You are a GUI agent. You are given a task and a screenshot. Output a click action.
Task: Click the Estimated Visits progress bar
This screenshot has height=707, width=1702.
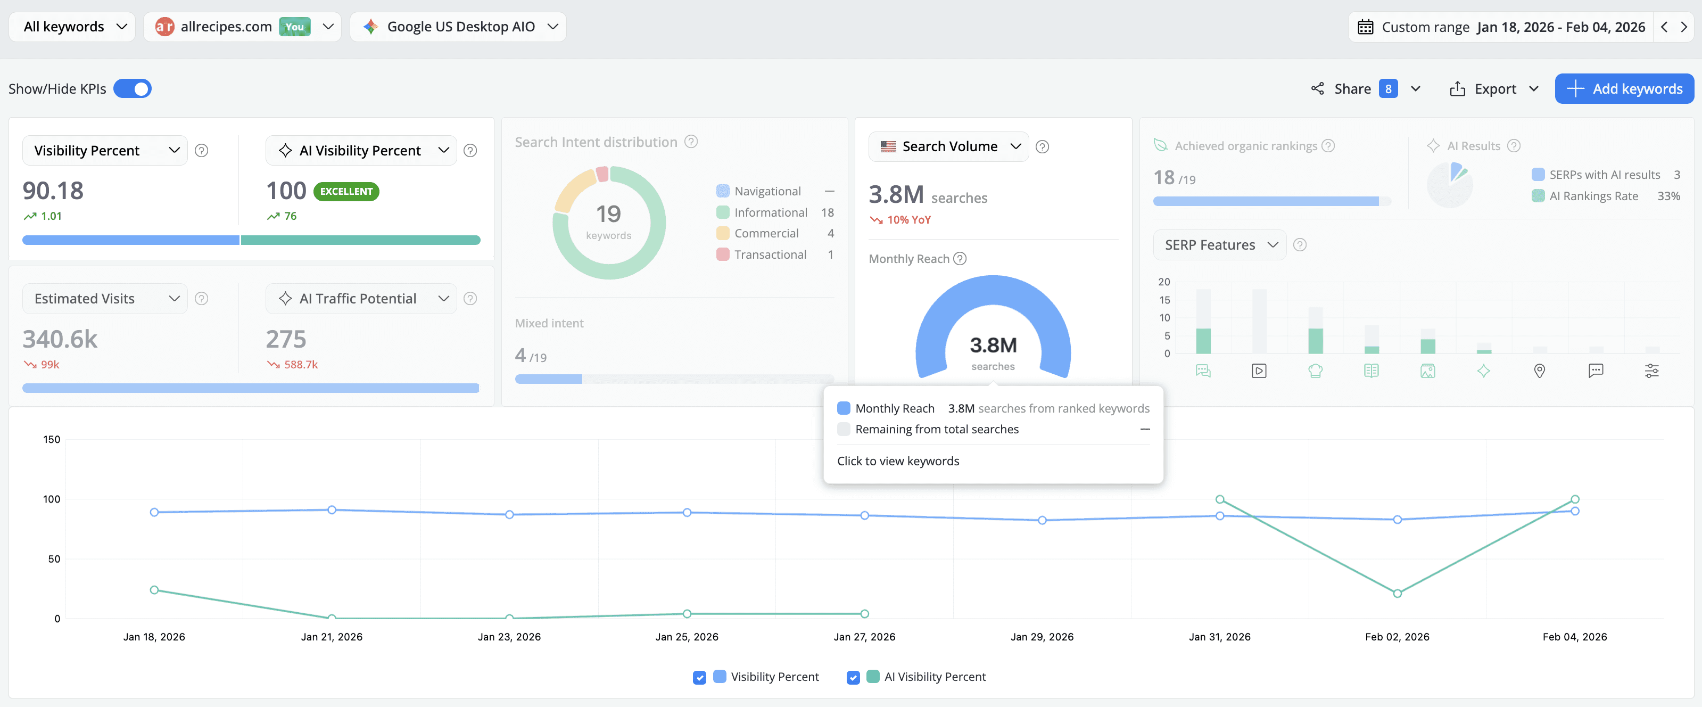[x=251, y=388]
